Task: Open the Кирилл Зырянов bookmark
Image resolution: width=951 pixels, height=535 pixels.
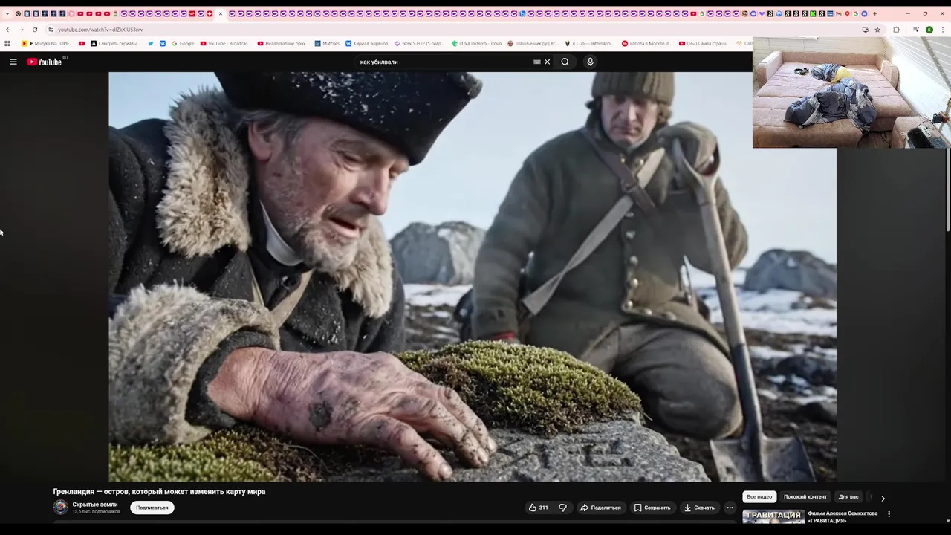Action: 366,44
